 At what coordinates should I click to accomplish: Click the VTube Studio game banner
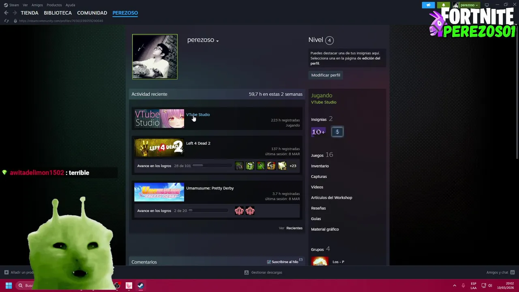(x=159, y=119)
